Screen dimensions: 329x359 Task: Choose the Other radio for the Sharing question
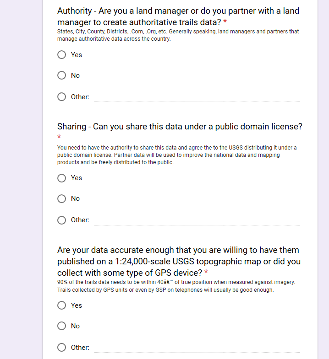pyautogui.click(x=62, y=220)
